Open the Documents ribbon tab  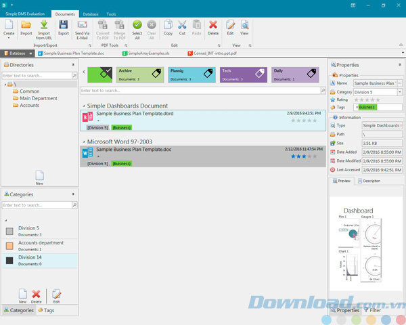[x=65, y=14]
